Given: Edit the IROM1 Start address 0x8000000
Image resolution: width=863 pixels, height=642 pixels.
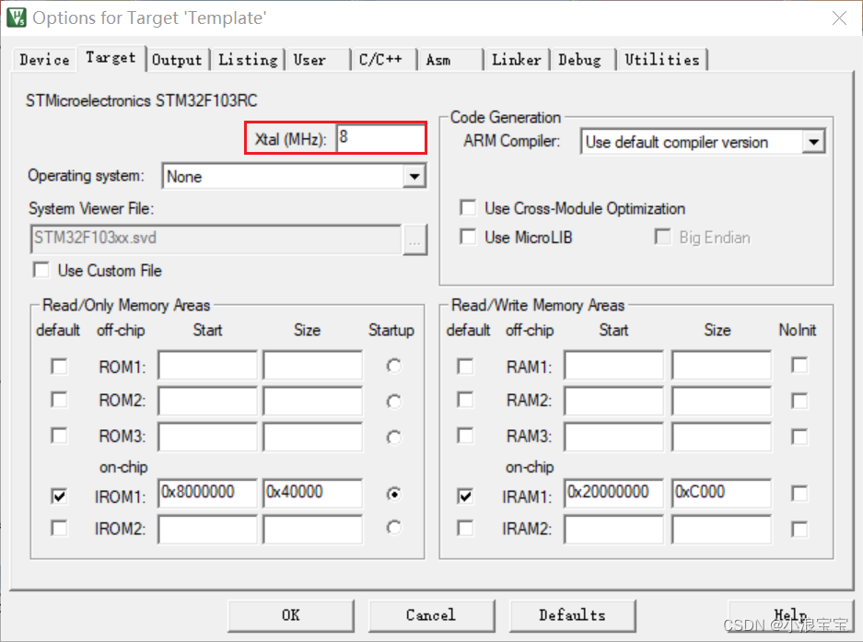Looking at the screenshot, I should point(207,493).
